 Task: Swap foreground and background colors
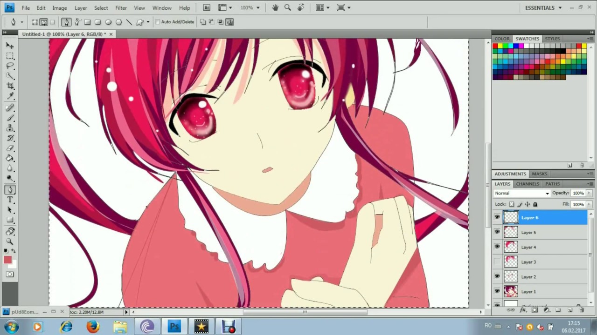(14, 251)
